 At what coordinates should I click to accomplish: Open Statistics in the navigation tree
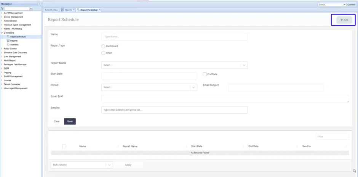[14, 45]
